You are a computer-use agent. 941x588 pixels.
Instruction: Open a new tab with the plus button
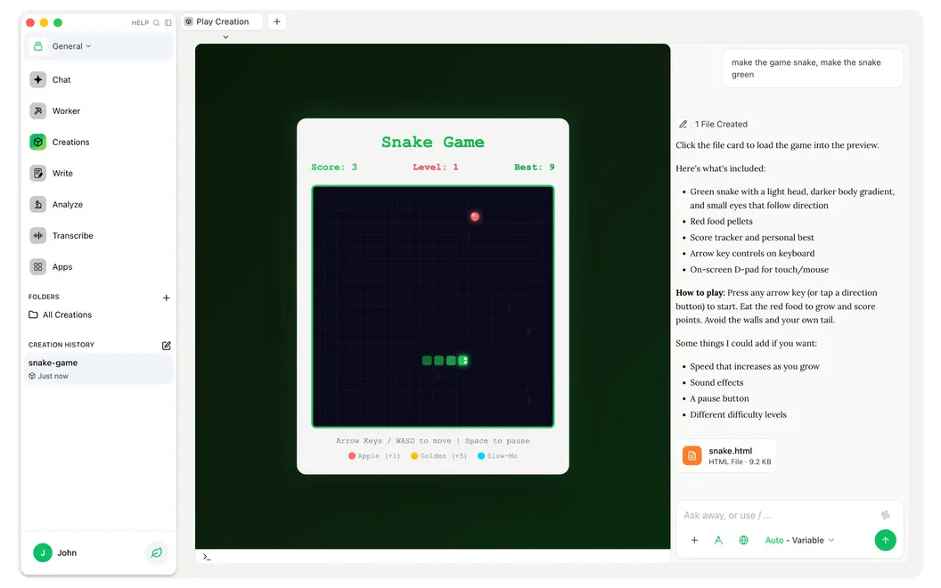click(x=276, y=21)
